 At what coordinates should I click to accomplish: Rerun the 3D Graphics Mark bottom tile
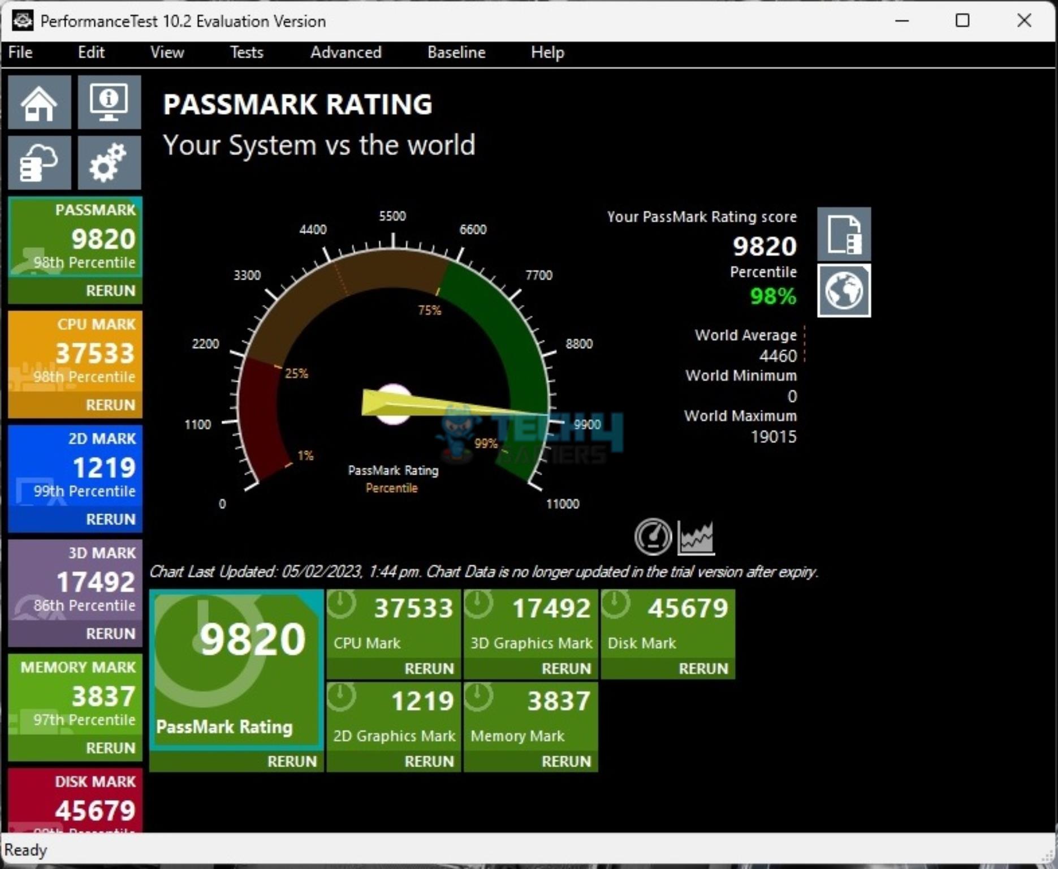click(x=566, y=669)
